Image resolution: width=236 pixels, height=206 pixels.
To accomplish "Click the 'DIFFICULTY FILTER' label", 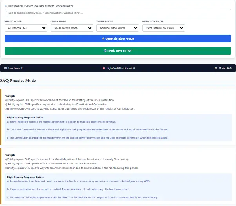I will [x=153, y=22].
